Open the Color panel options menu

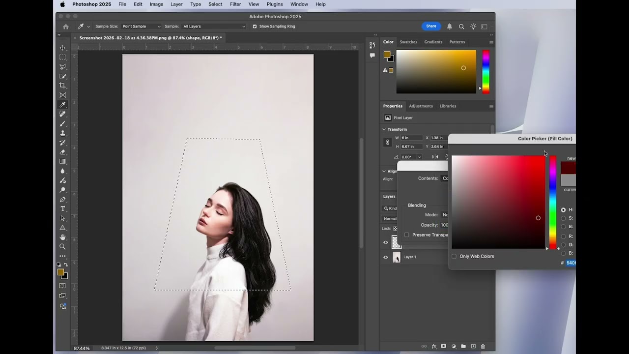coord(491,42)
